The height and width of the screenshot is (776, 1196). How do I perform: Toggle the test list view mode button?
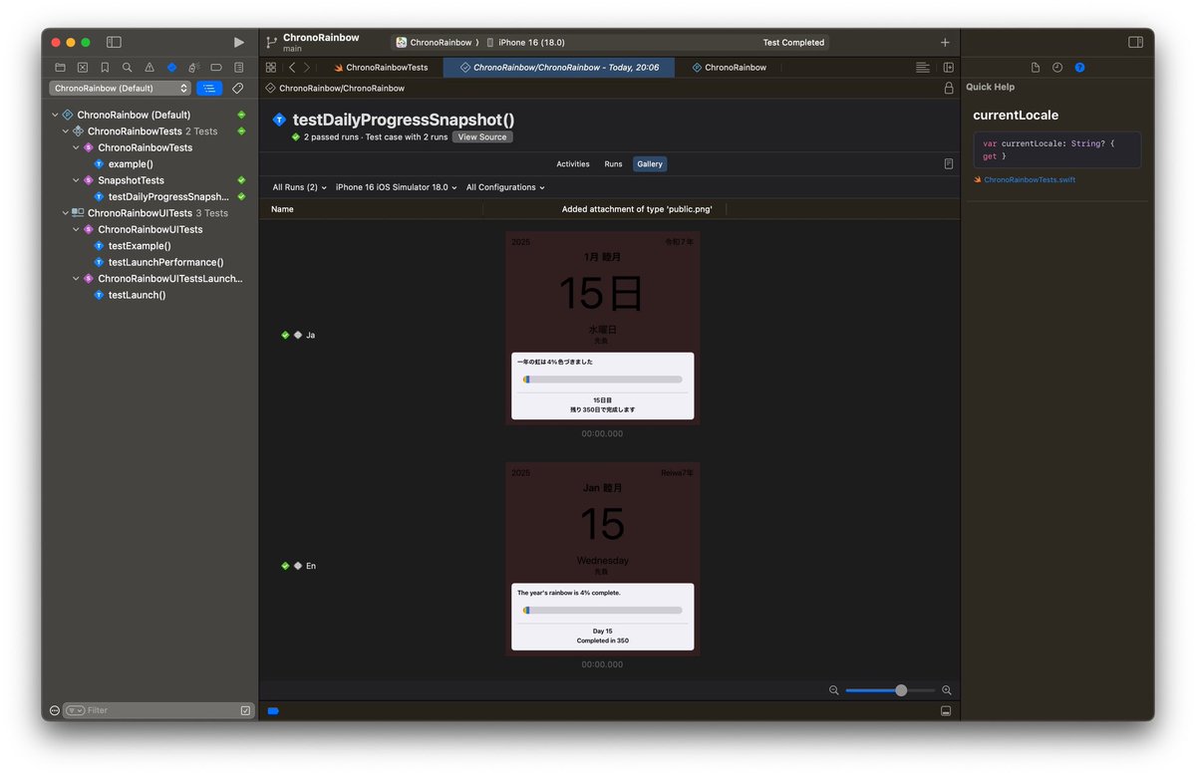click(x=209, y=88)
